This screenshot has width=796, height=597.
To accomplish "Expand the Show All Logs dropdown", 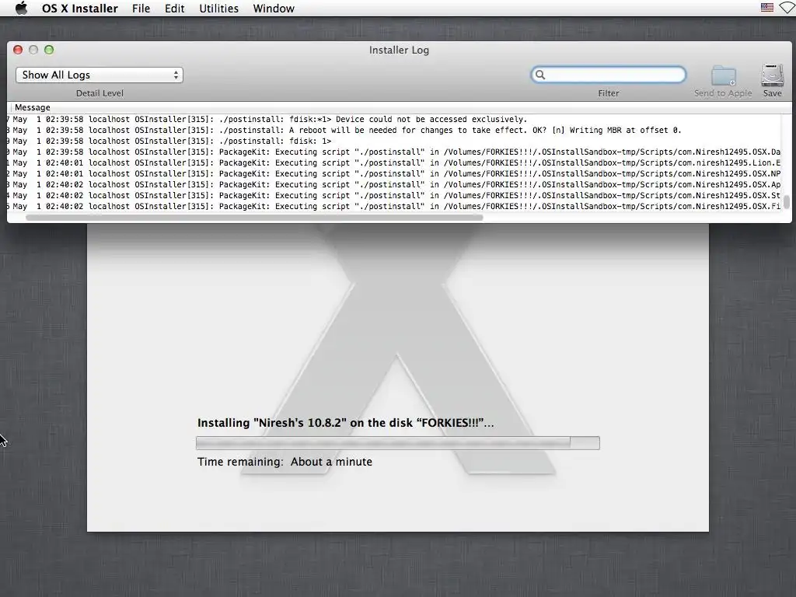I will [99, 75].
